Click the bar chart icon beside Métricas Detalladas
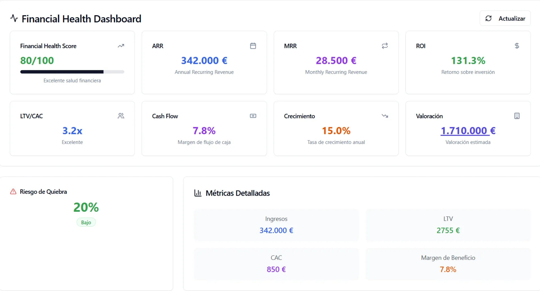Screen dimensions: 540x291 pyautogui.click(x=198, y=193)
